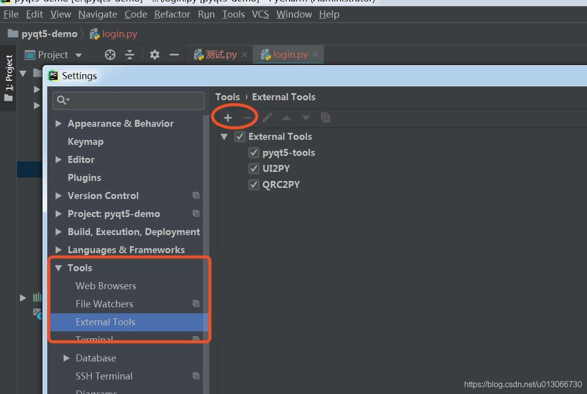This screenshot has width=587, height=394.
Task: Copy external tool with duplicate icon
Action: [x=326, y=118]
